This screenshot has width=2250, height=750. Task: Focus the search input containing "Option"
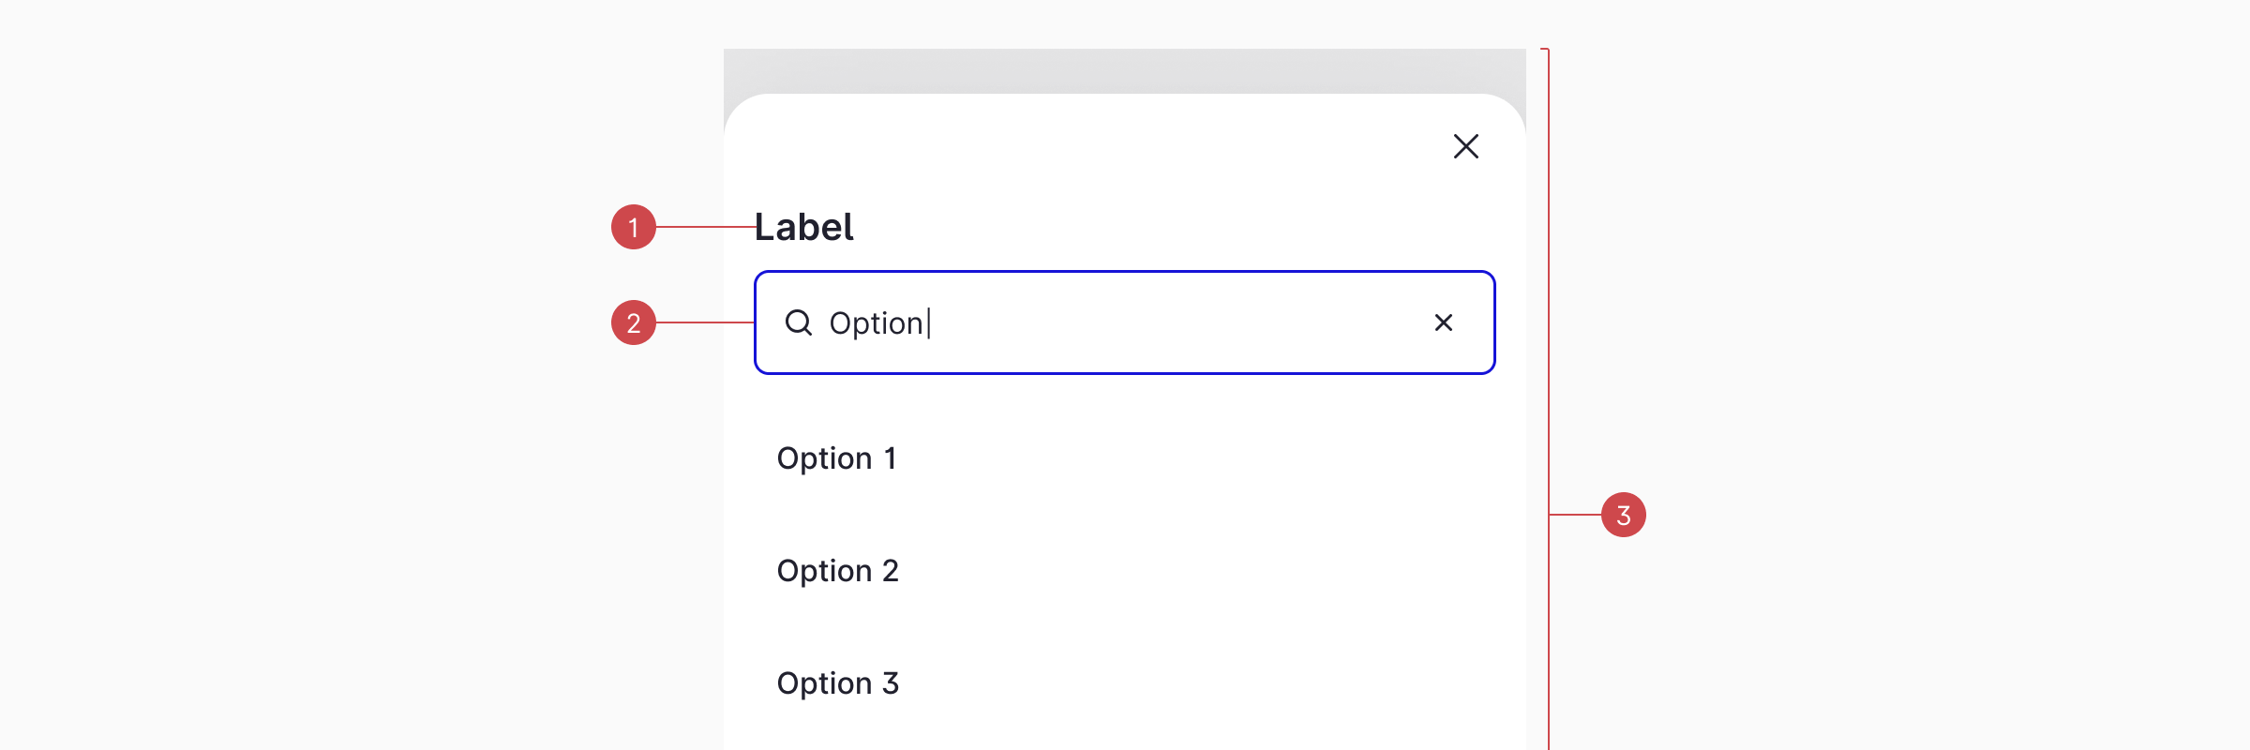pyautogui.click(x=1125, y=322)
